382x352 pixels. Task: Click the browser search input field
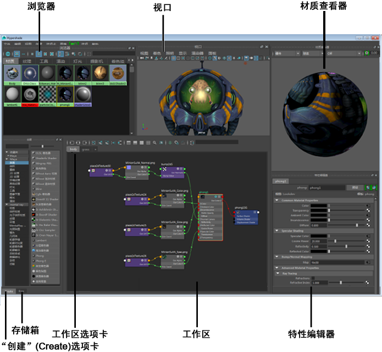(114, 53)
